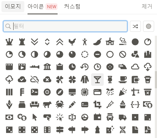Choose the crab icon
This screenshot has width=157, height=138.
60,104
